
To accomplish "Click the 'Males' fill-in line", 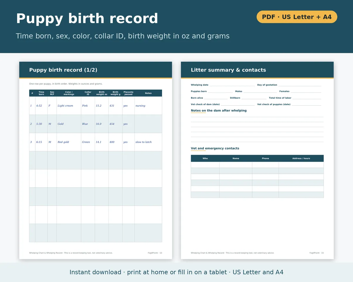I will pos(260,92).
